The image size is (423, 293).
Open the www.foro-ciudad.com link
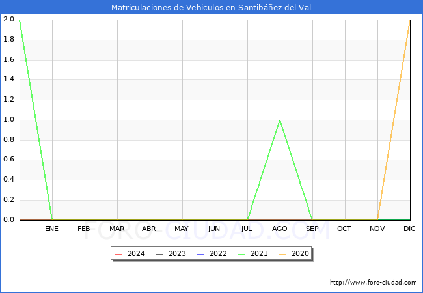coord(374,283)
